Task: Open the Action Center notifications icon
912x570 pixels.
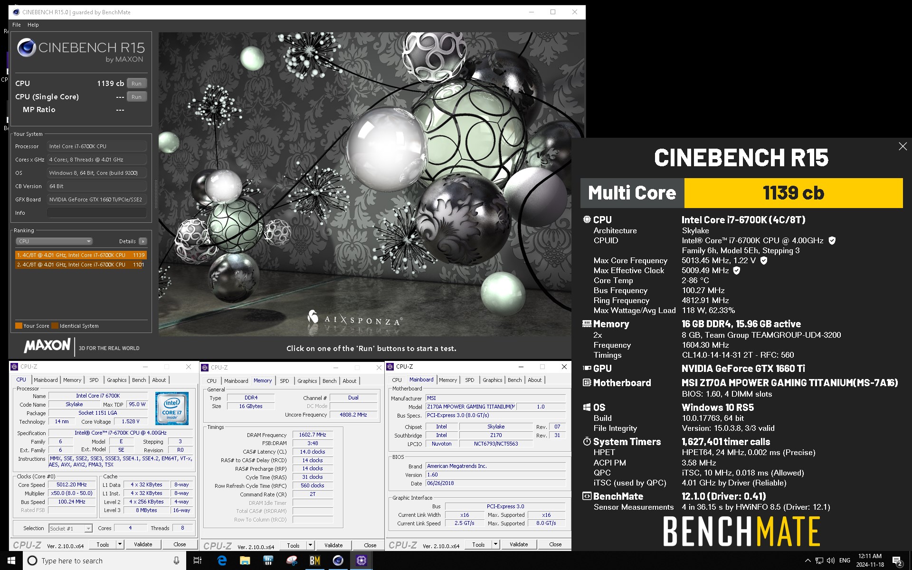Action: (897, 561)
